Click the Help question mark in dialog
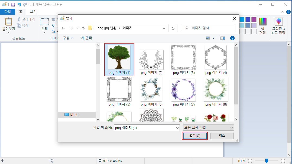The image size is (292, 164). [232, 38]
